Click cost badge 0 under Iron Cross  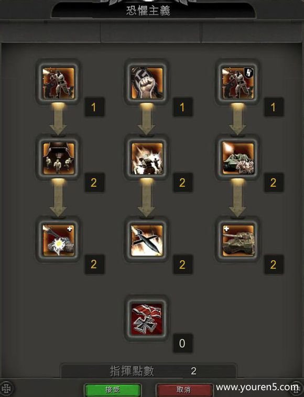click(x=182, y=344)
